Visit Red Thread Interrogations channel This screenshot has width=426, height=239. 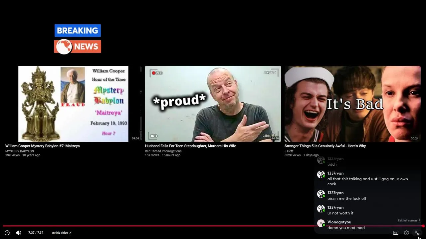coord(163,151)
